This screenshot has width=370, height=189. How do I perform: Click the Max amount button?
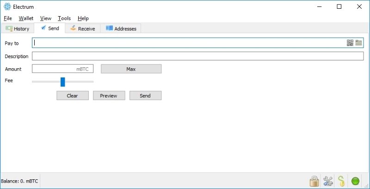[131, 69]
